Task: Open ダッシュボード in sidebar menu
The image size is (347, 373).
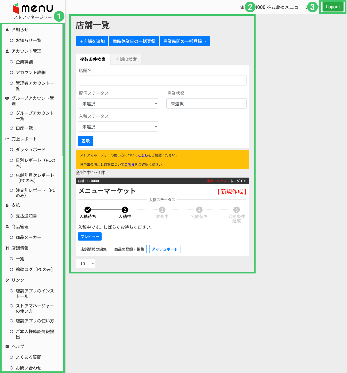Action: (30, 150)
